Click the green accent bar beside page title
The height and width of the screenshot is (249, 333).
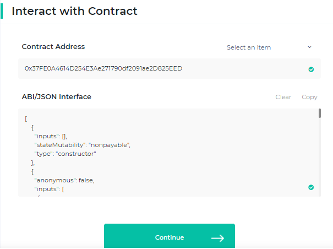pyautogui.click(x=2, y=11)
